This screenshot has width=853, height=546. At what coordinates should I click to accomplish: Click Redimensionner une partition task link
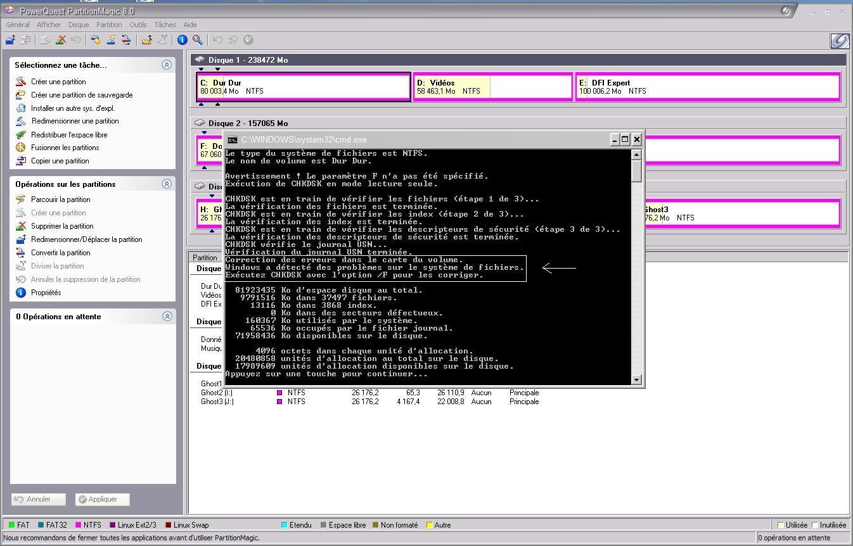75,121
